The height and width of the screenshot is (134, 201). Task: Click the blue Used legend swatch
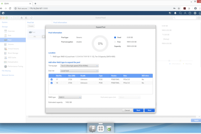[x=115, y=37]
